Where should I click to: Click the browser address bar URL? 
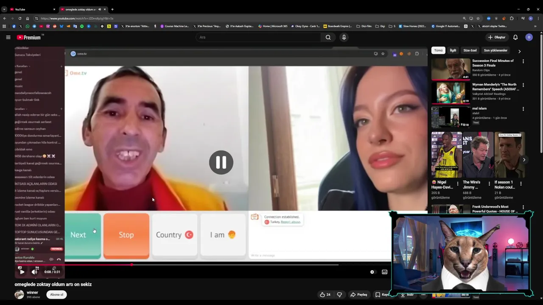[77, 19]
